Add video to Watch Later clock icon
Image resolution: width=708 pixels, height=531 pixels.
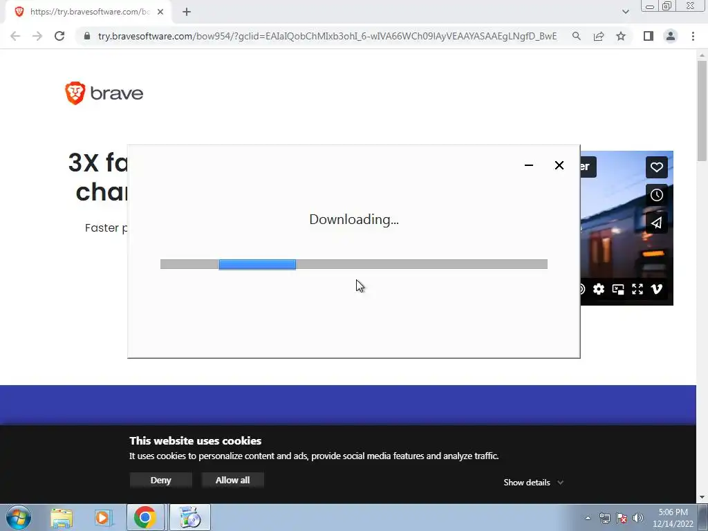point(657,195)
